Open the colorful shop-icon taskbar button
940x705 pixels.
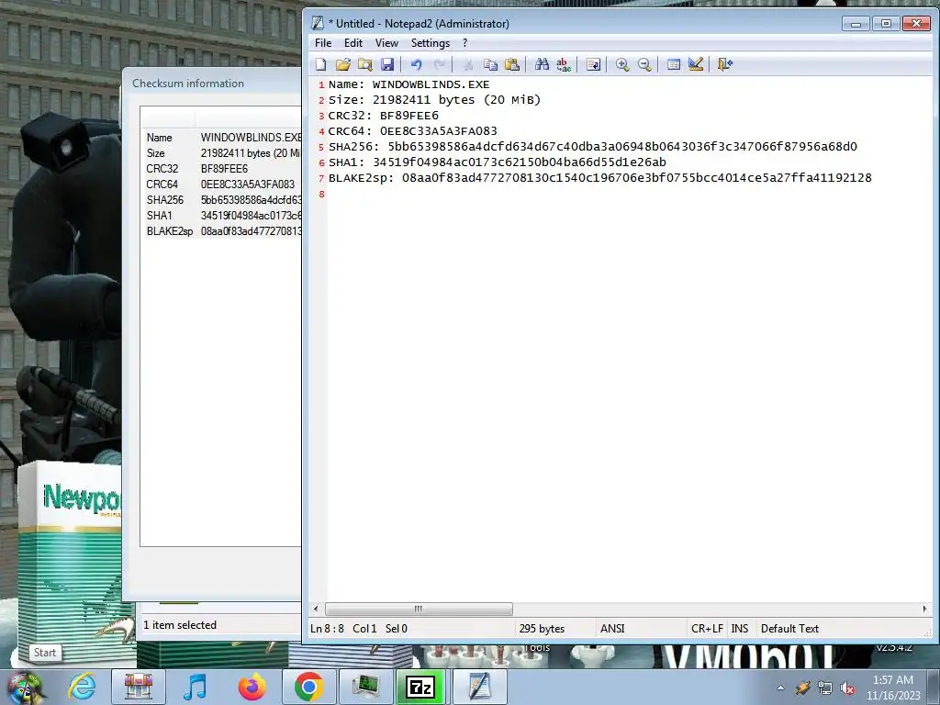[140, 687]
